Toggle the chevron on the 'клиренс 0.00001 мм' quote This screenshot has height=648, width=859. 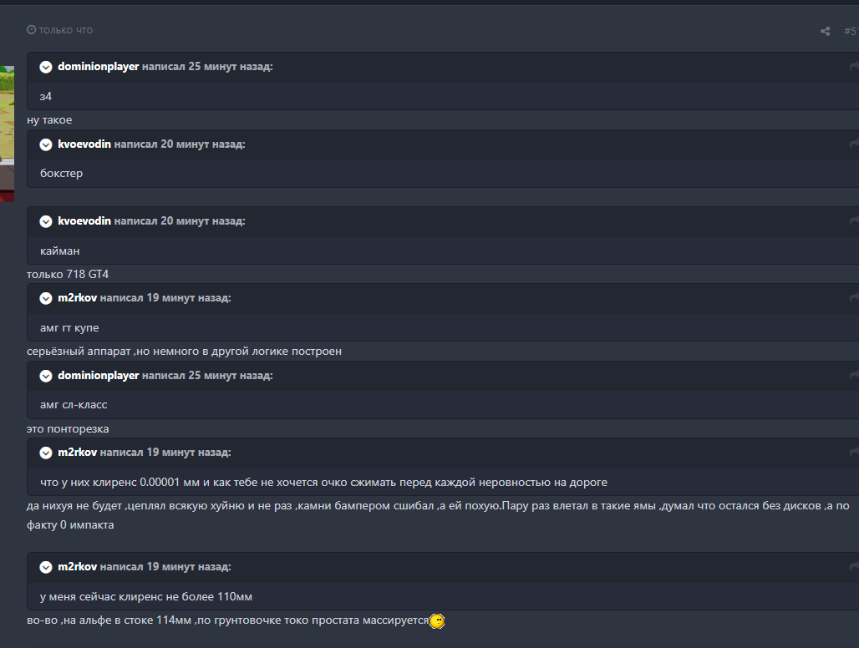tap(46, 453)
